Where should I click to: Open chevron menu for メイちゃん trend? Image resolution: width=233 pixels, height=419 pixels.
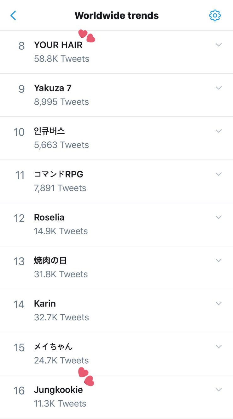tap(218, 347)
